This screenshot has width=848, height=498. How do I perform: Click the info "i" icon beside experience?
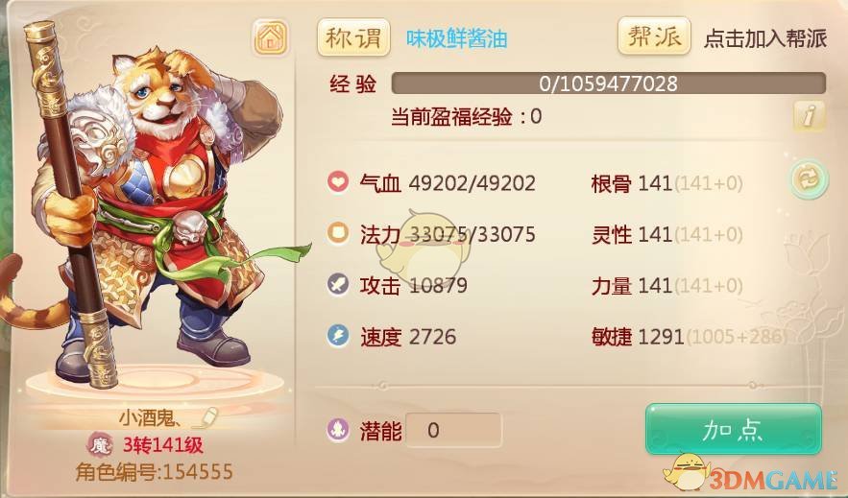809,115
